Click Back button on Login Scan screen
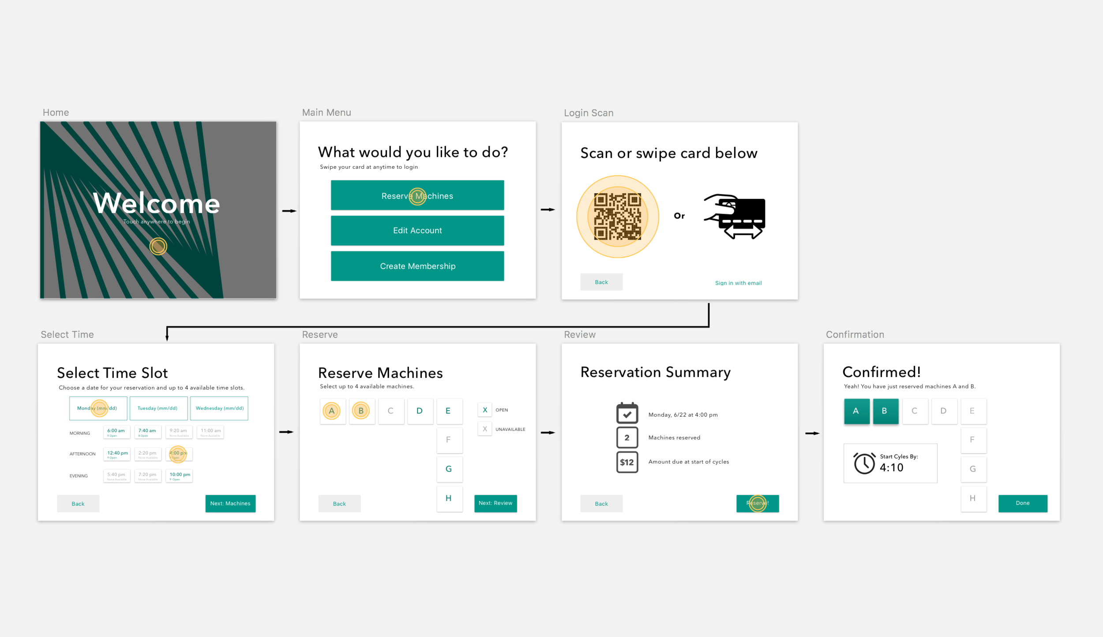This screenshot has width=1103, height=637. point(600,283)
